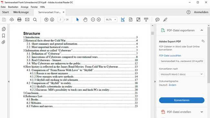Click '2 Historical facts about the Cold War'
210x118 pixels.
tap(80, 40)
